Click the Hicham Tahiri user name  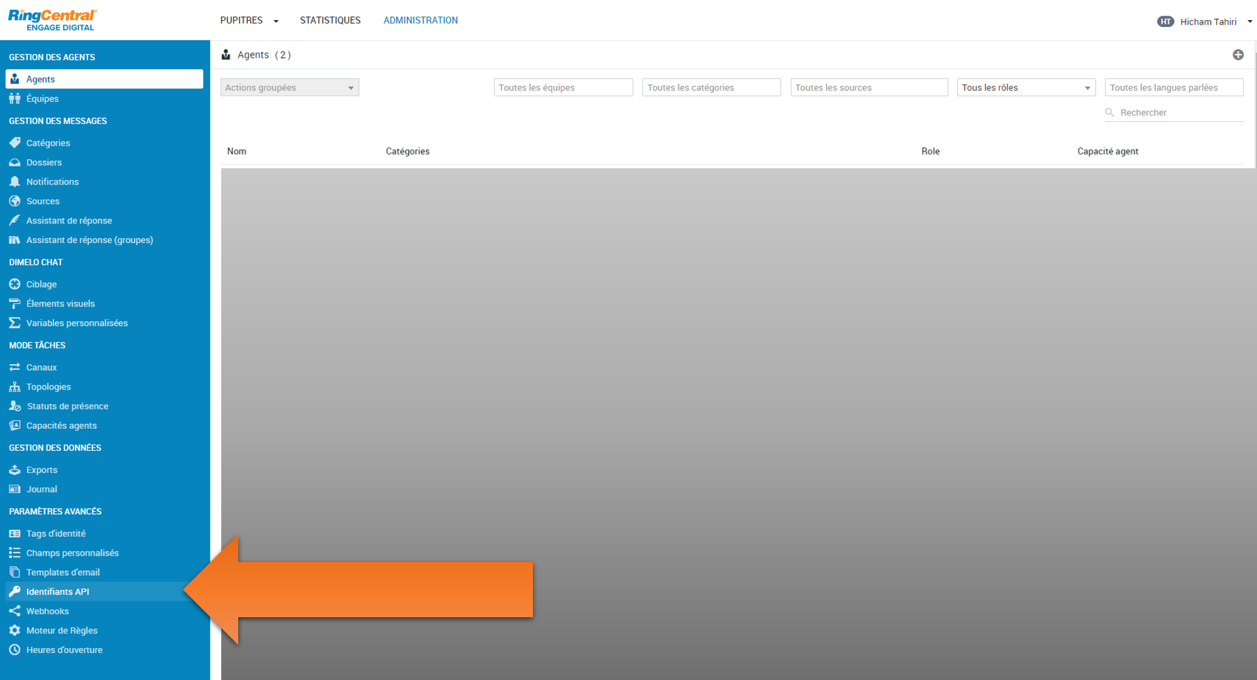pyautogui.click(x=1208, y=21)
